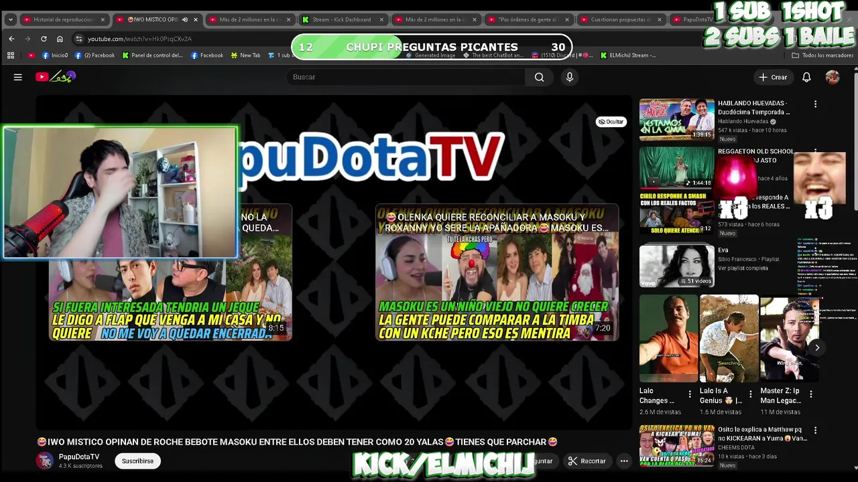Open the site info icon in the address bar
The height and width of the screenshot is (482, 858).
tap(79, 39)
